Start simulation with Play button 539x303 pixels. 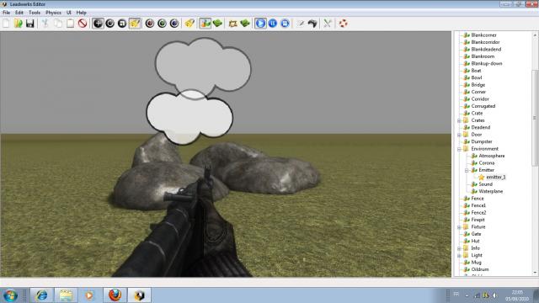(260, 24)
